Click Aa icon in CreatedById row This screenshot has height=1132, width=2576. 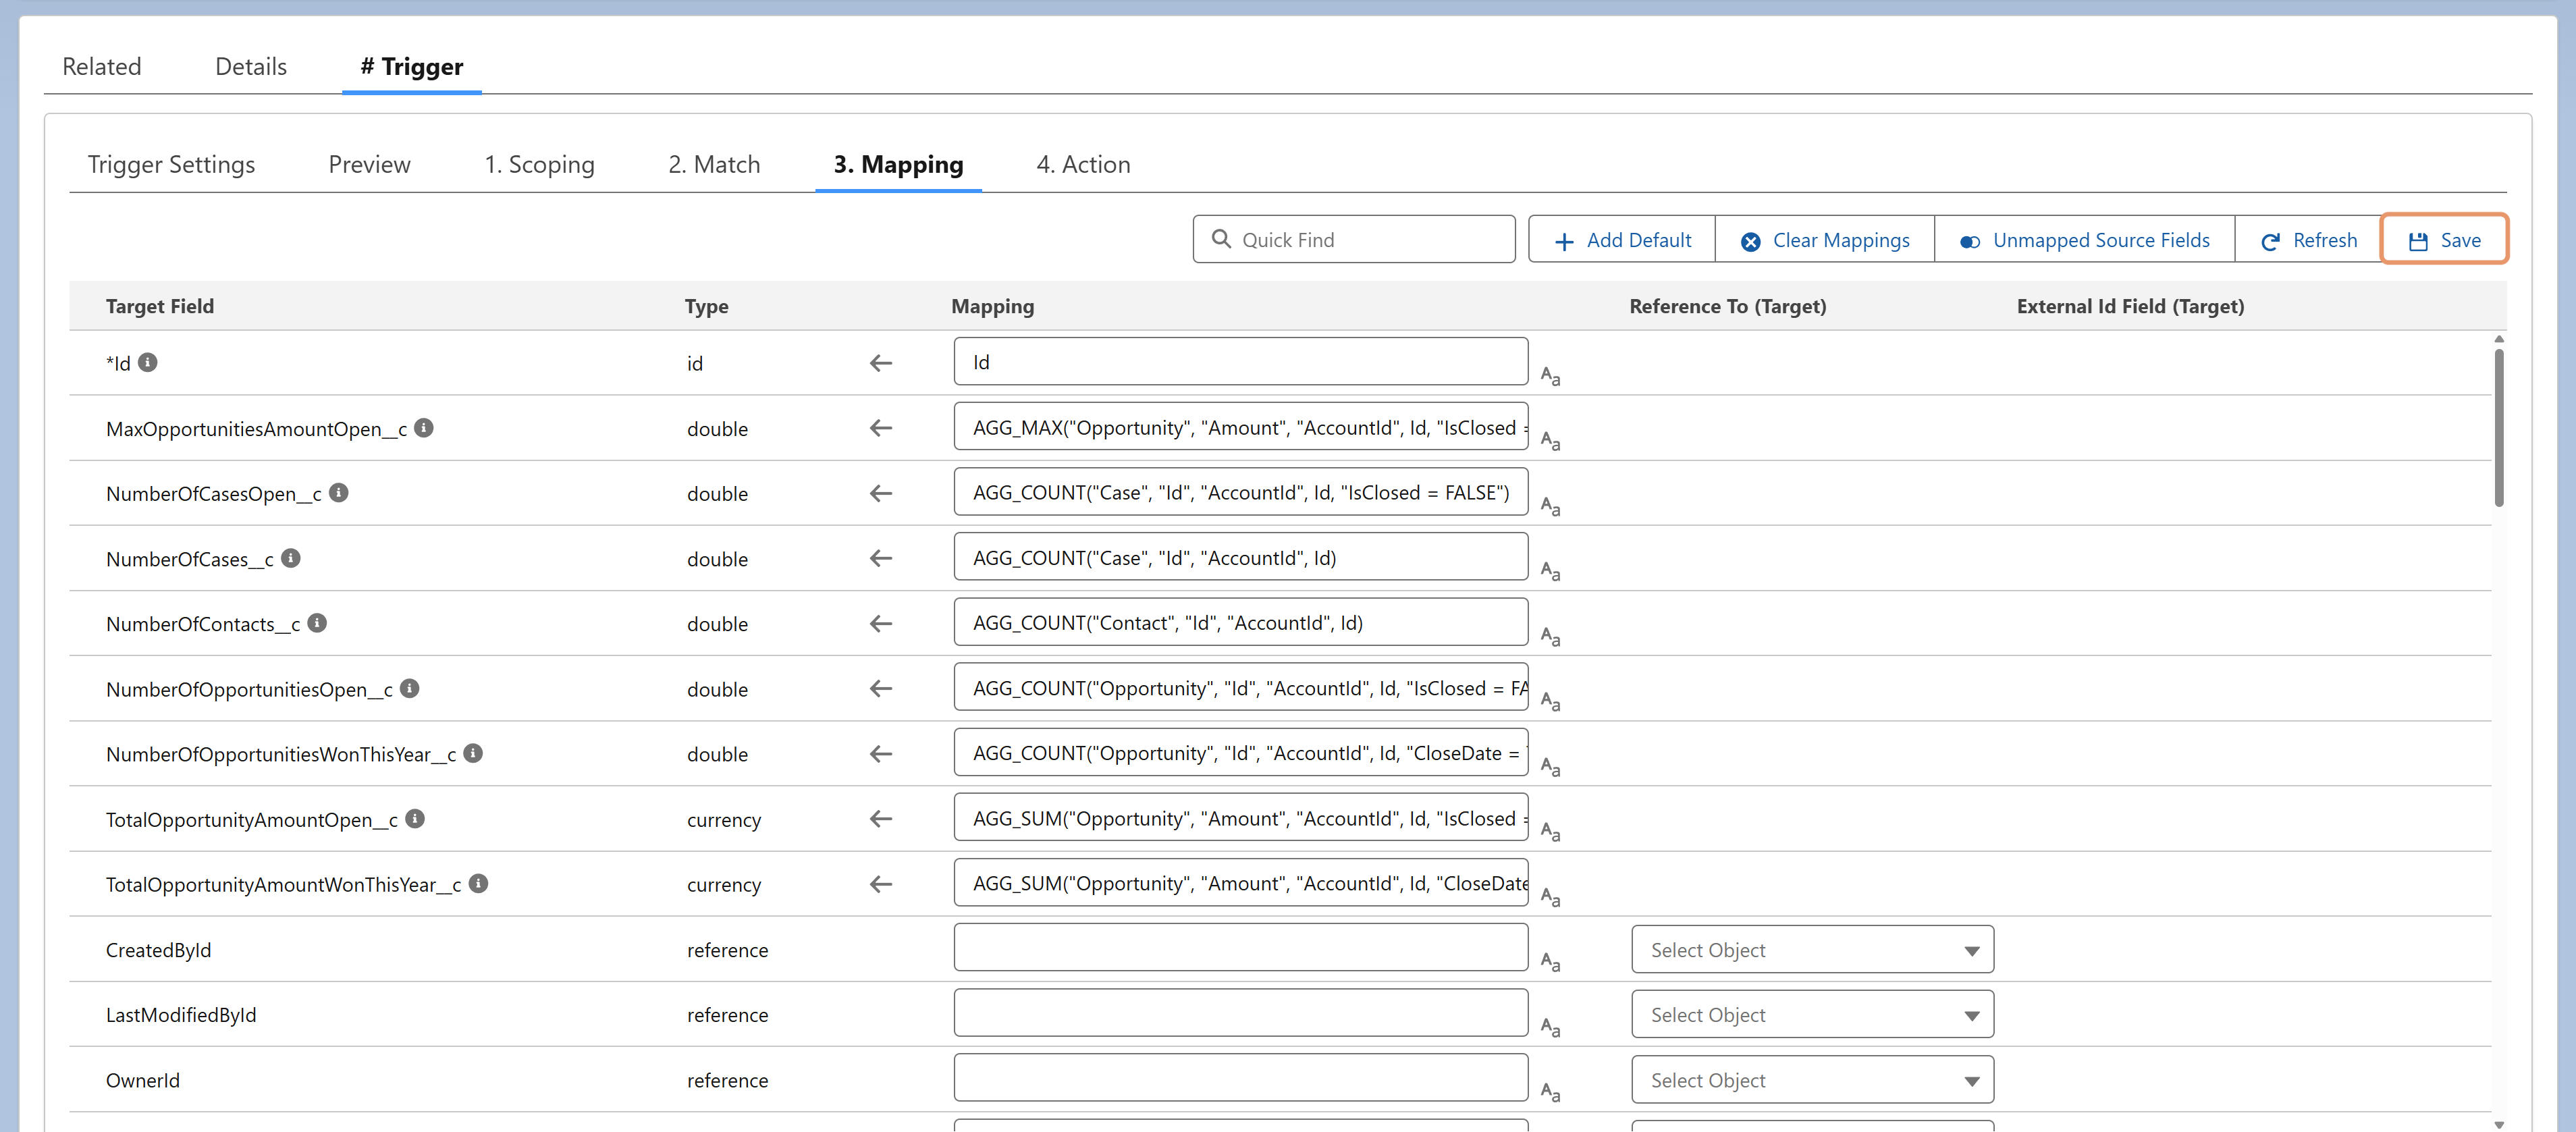click(x=1550, y=962)
